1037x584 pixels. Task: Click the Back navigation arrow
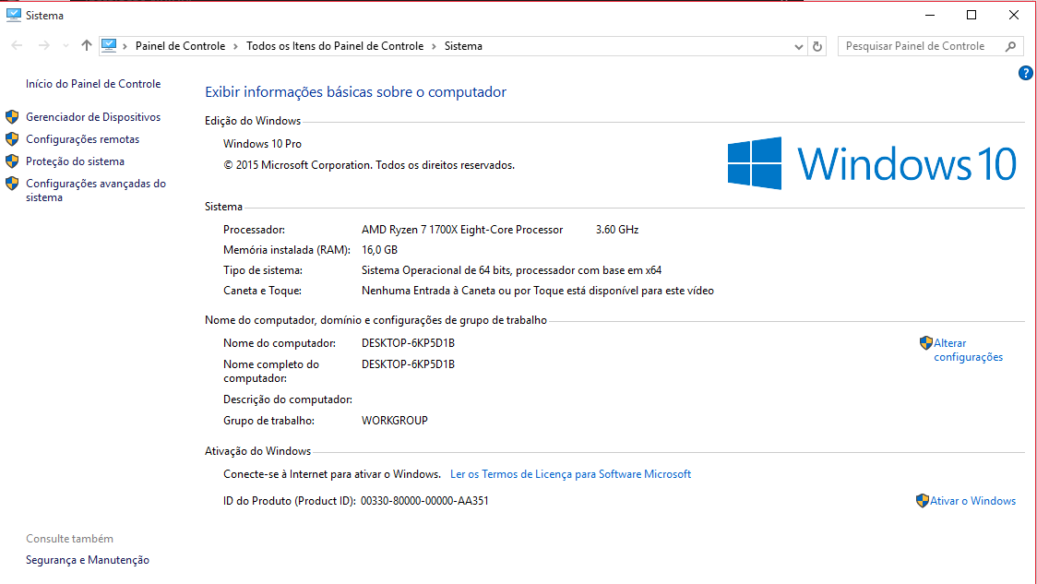pyautogui.click(x=18, y=45)
